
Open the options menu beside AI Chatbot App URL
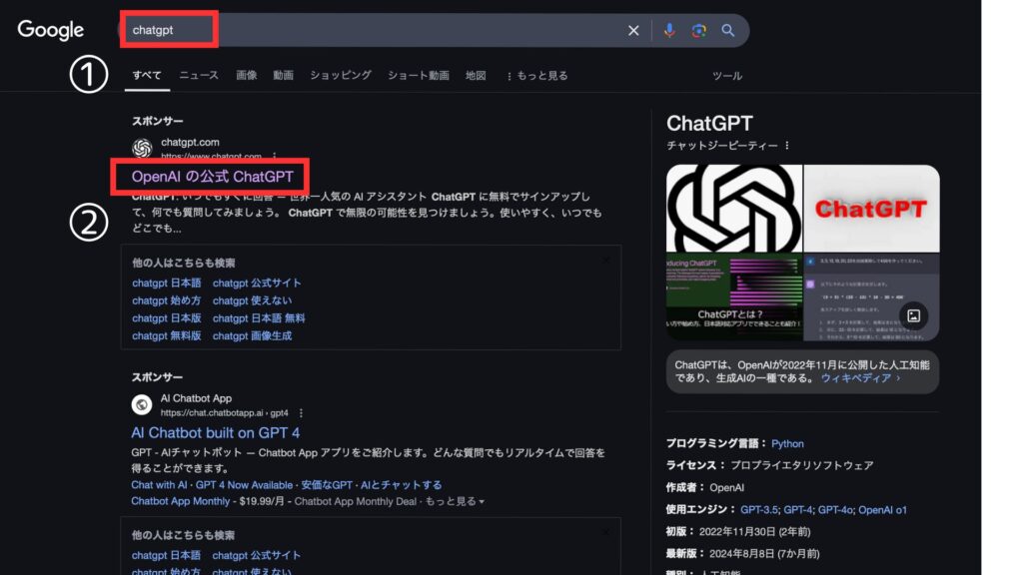click(x=301, y=413)
